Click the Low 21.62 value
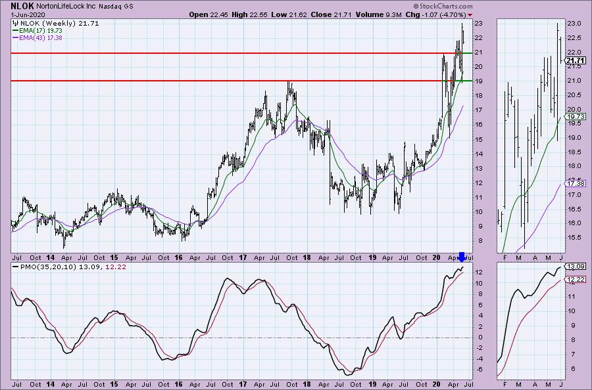592x390 pixels. pyautogui.click(x=289, y=14)
